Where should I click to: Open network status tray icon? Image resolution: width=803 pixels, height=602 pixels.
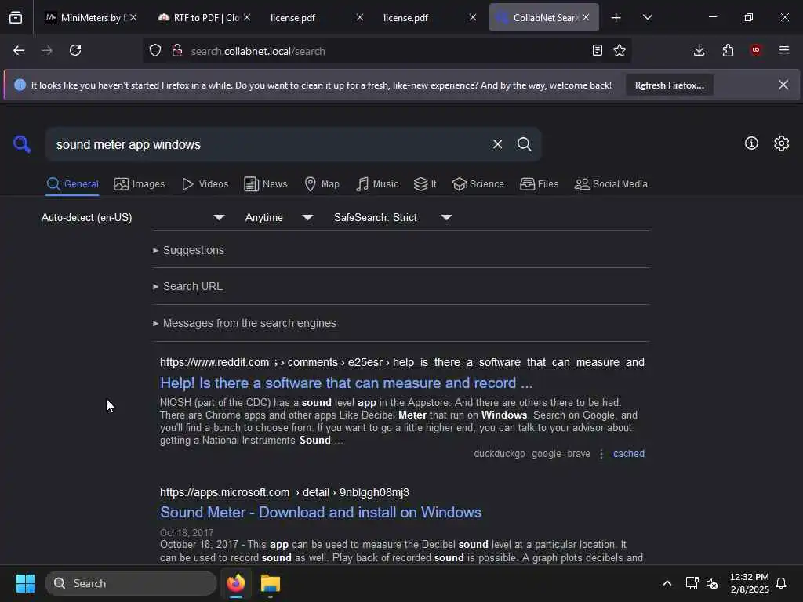pos(692,583)
